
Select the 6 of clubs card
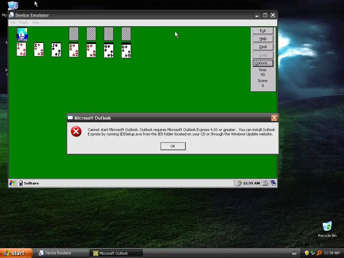point(126,50)
